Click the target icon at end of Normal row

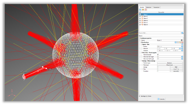182,49
